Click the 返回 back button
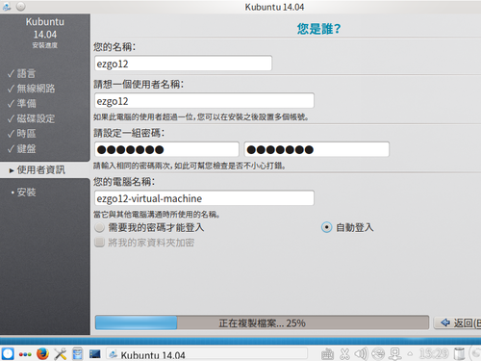The width and height of the screenshot is (481, 361). pyautogui.click(x=458, y=322)
